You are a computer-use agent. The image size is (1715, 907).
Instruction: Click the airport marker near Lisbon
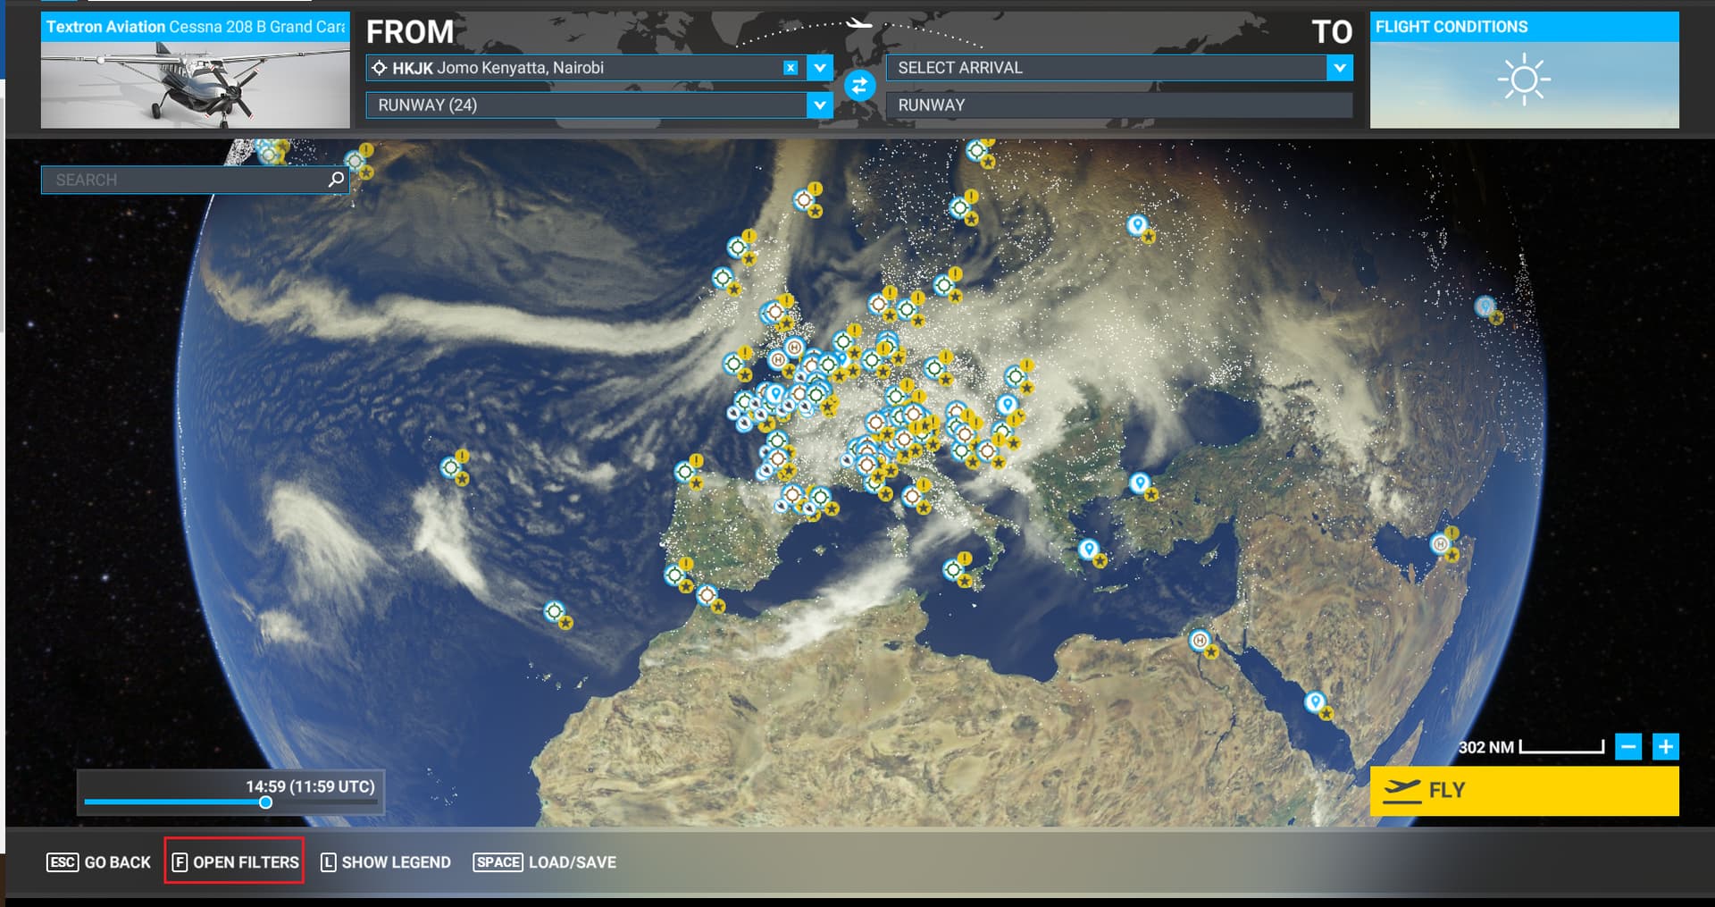point(675,575)
